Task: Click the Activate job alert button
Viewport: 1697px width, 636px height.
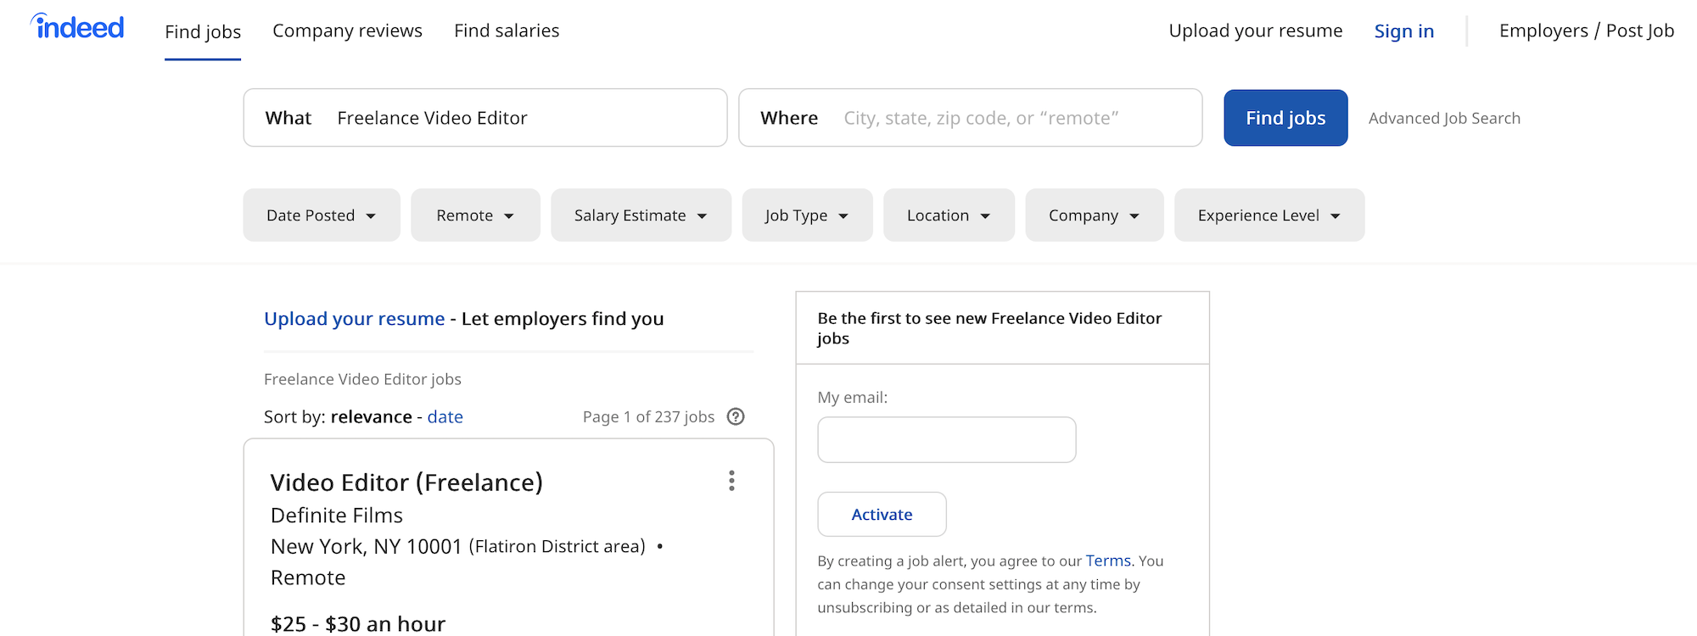Action: tap(882, 514)
